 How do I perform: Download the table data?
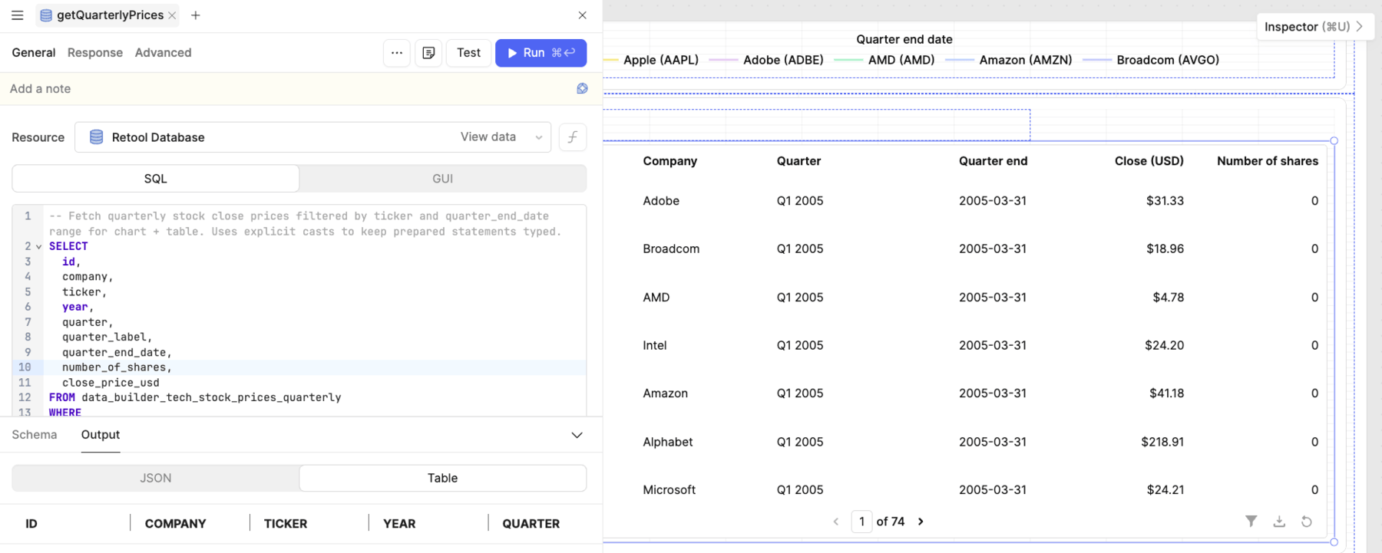pyautogui.click(x=1279, y=522)
